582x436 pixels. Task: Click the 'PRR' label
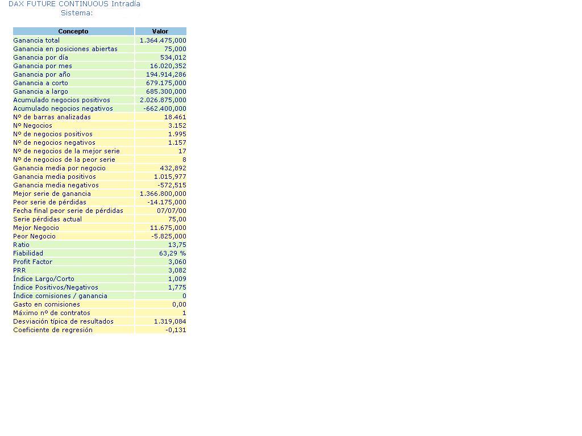coord(20,271)
